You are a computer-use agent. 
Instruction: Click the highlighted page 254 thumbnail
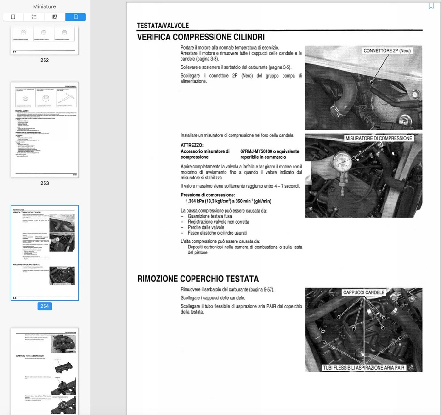click(44, 253)
